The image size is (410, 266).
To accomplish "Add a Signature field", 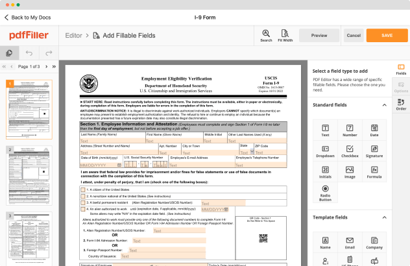I will (x=374, y=151).
